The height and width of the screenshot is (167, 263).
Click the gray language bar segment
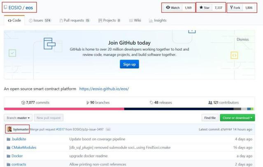237,109
